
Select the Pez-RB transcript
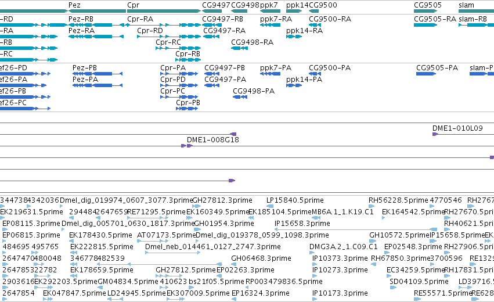pos(98,25)
